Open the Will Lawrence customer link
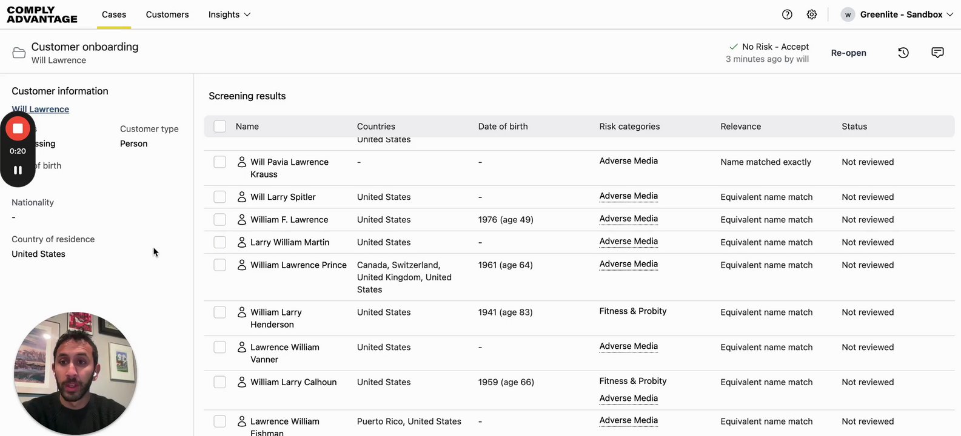The width and height of the screenshot is (961, 436). click(41, 110)
